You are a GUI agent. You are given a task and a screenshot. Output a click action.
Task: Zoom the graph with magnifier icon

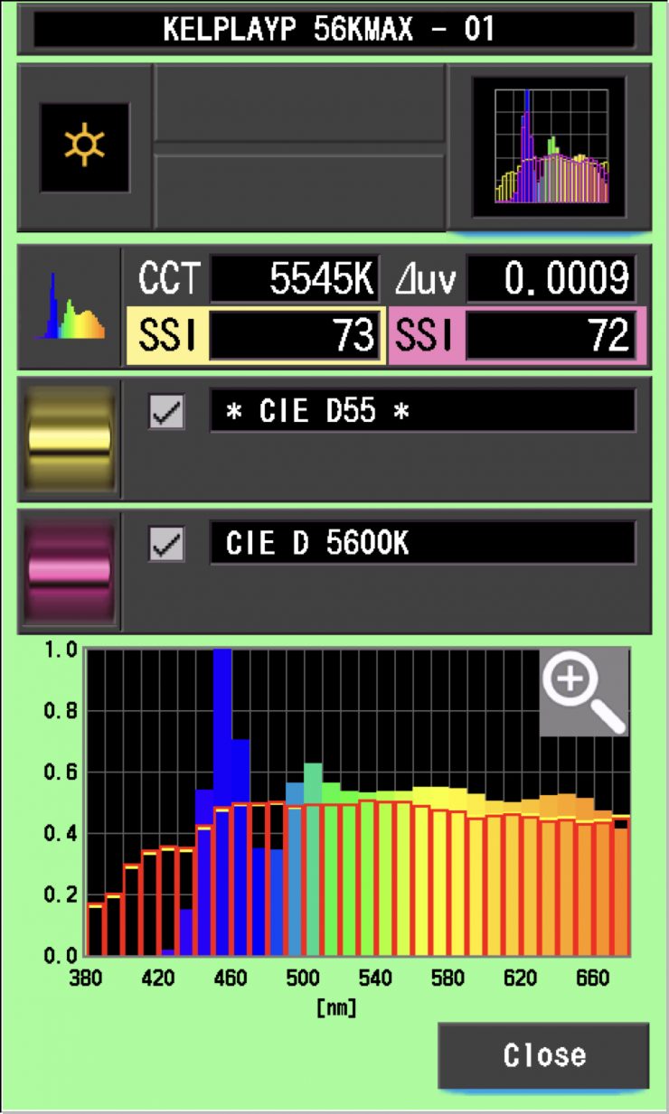[583, 692]
